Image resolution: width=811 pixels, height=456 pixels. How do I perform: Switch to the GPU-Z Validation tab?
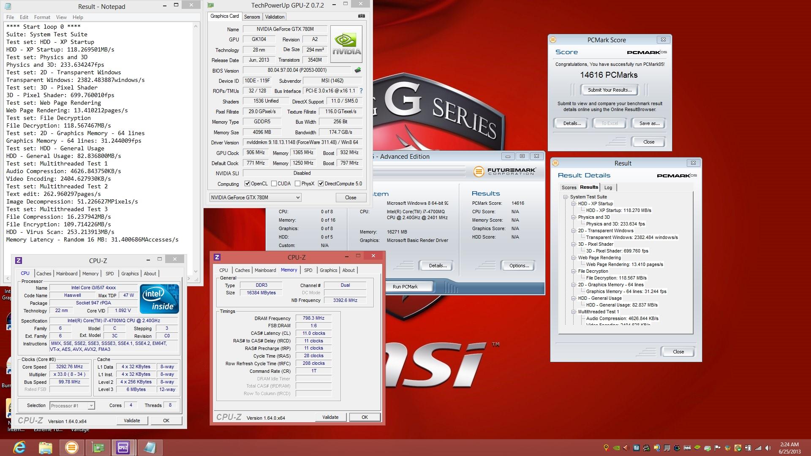[275, 17]
